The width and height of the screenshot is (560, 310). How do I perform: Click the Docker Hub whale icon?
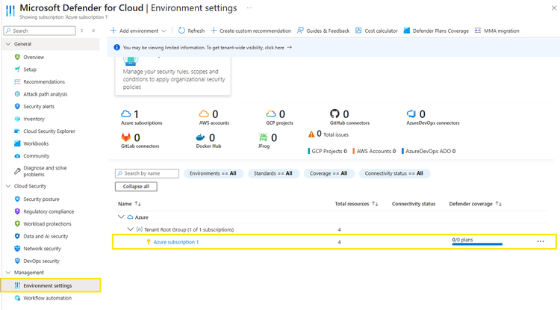[201, 137]
